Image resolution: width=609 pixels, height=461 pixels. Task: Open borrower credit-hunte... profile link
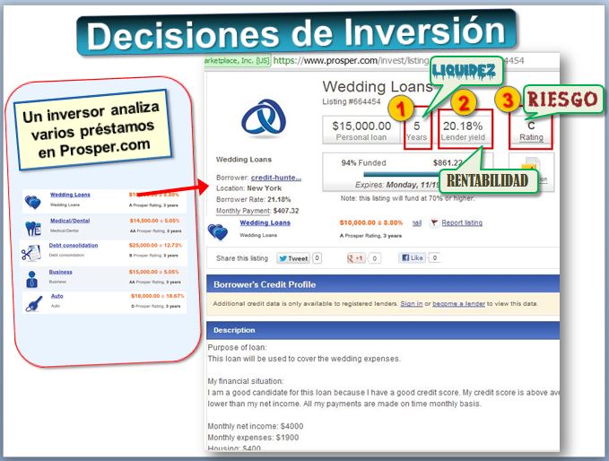coord(276,178)
